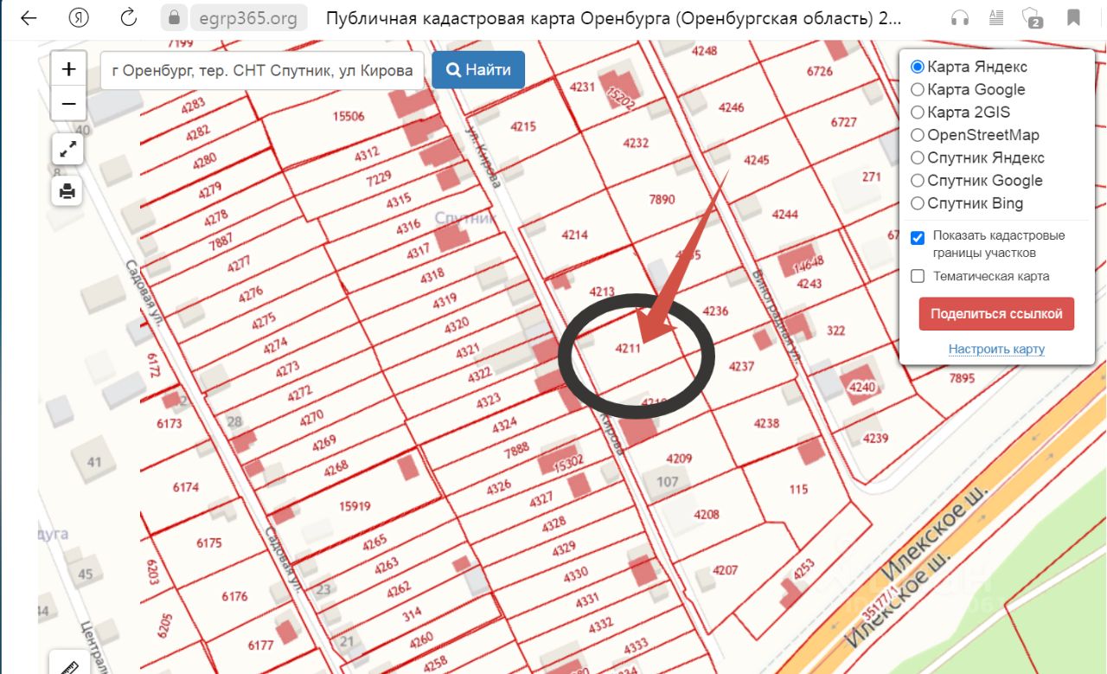Select parcel 15506 on the map
Image resolution: width=1107 pixels, height=674 pixels.
click(x=349, y=116)
